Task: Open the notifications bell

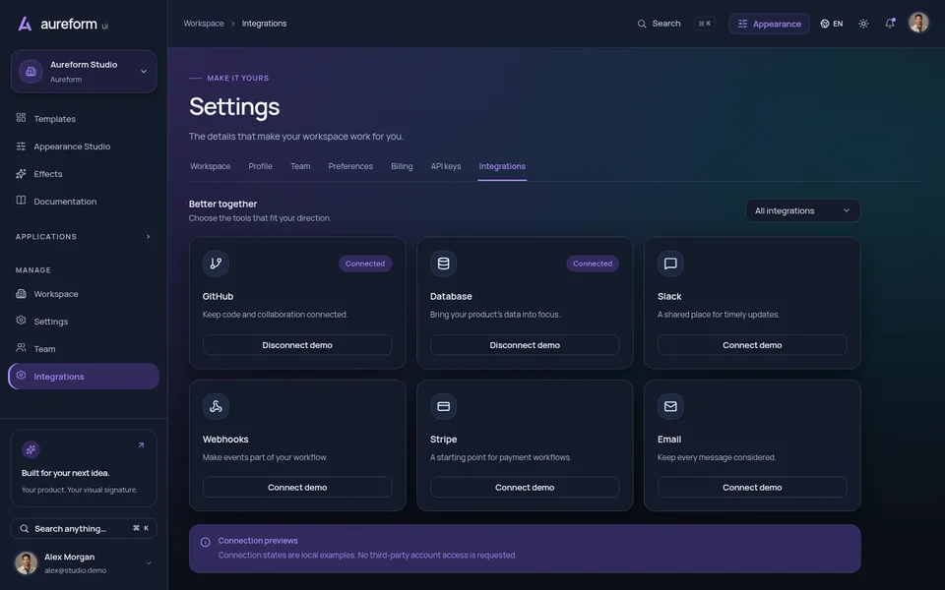Action: (x=890, y=24)
